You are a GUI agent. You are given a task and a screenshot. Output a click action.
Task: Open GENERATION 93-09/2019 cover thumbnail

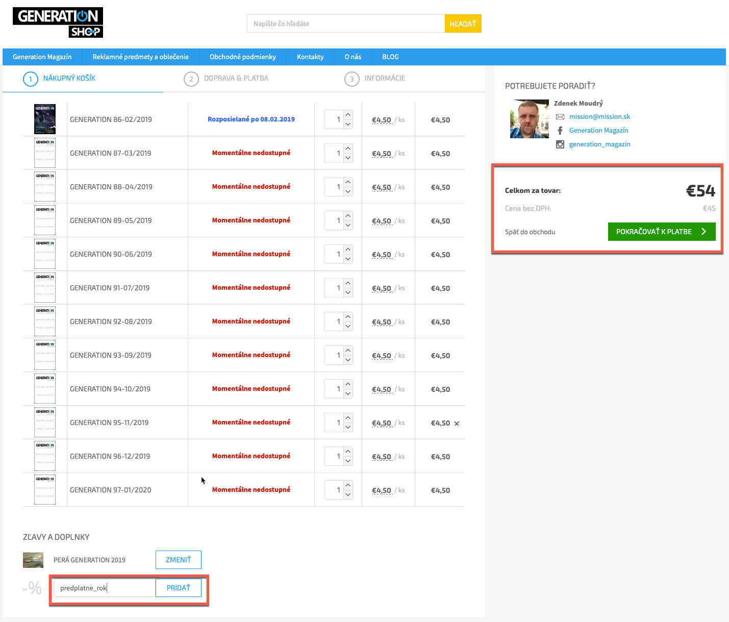[x=45, y=355]
